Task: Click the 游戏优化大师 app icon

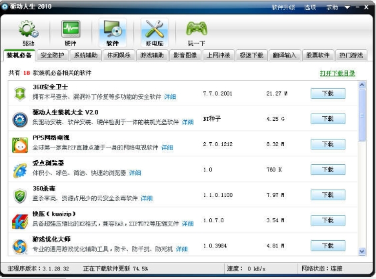Action: tap(20, 246)
